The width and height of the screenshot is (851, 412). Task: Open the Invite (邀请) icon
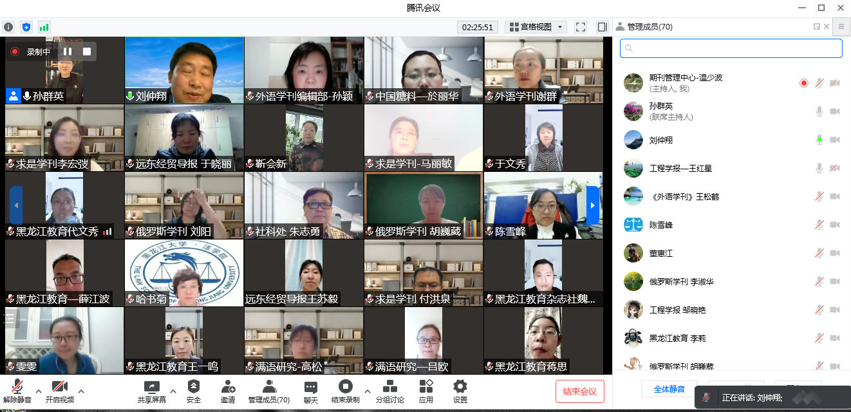click(228, 391)
